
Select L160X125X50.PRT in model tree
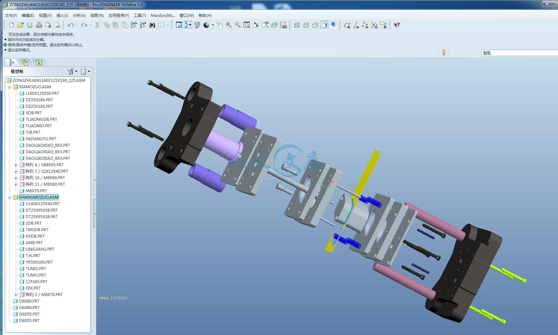42,93
